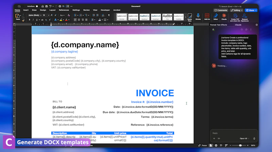Apply subscript formatting
Image resolution: width=272 pixels, height=152 pixels.
coord(46,20)
